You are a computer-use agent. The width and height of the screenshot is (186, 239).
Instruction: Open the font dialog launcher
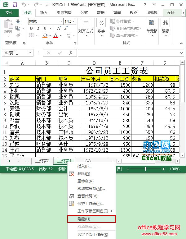(75, 43)
